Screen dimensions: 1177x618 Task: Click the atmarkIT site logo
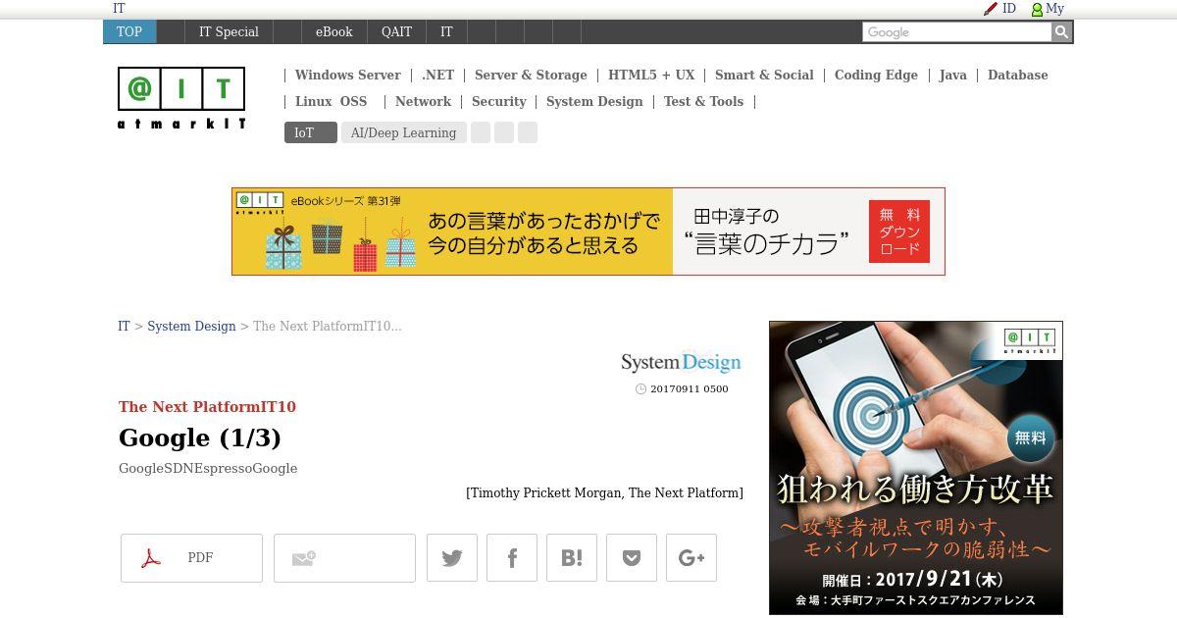click(181, 98)
